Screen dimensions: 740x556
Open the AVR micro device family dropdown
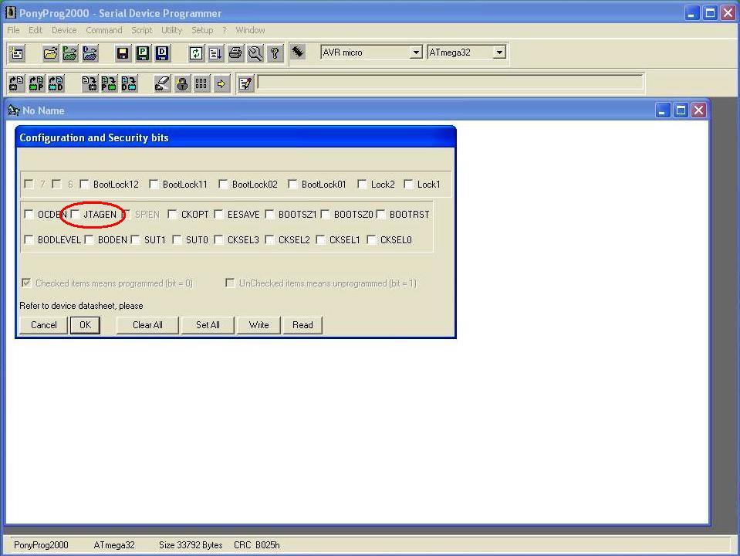416,53
